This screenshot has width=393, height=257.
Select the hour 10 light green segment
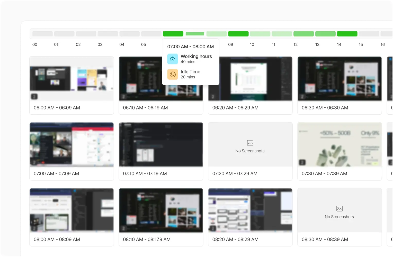(260, 34)
